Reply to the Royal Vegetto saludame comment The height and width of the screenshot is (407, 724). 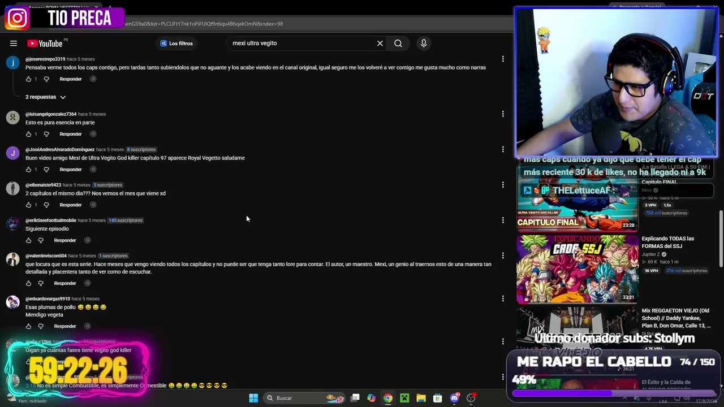(x=71, y=170)
